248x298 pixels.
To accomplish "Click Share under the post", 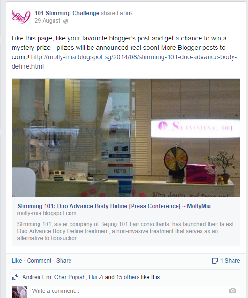I will click(x=64, y=261).
